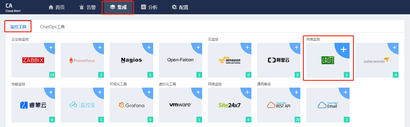410x127 pixels.
Task: Click the 云监控 category label
Action: (213, 39)
